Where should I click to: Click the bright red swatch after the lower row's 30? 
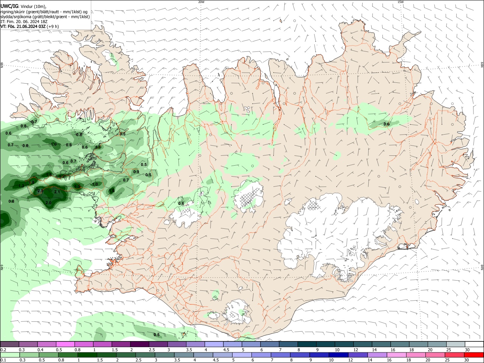pos(473,355)
